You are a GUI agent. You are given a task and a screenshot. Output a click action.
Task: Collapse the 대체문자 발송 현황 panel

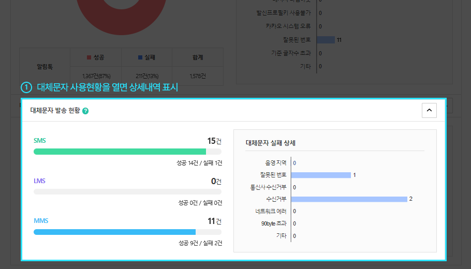[x=429, y=110]
